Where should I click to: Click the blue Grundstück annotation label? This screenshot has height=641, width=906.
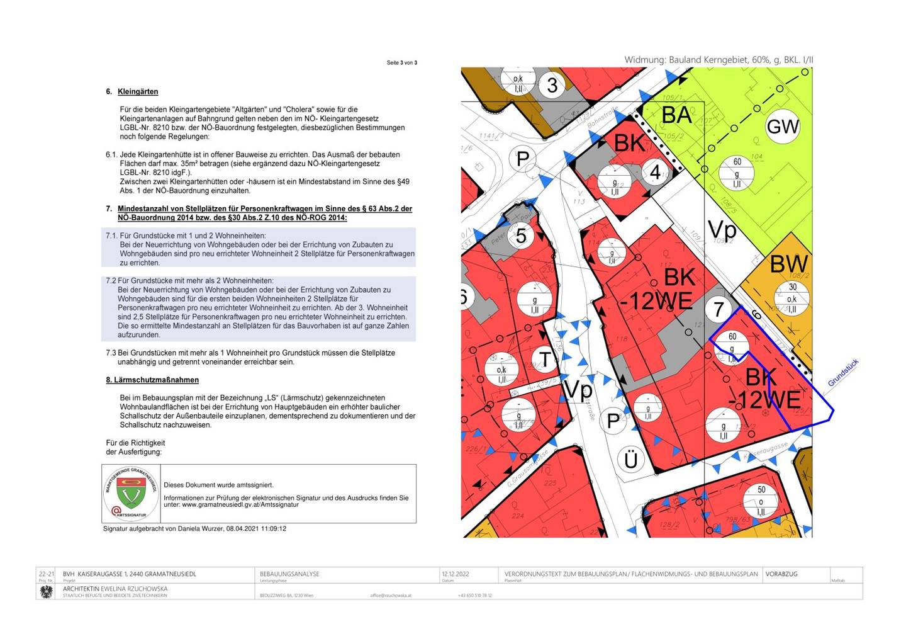(843, 373)
